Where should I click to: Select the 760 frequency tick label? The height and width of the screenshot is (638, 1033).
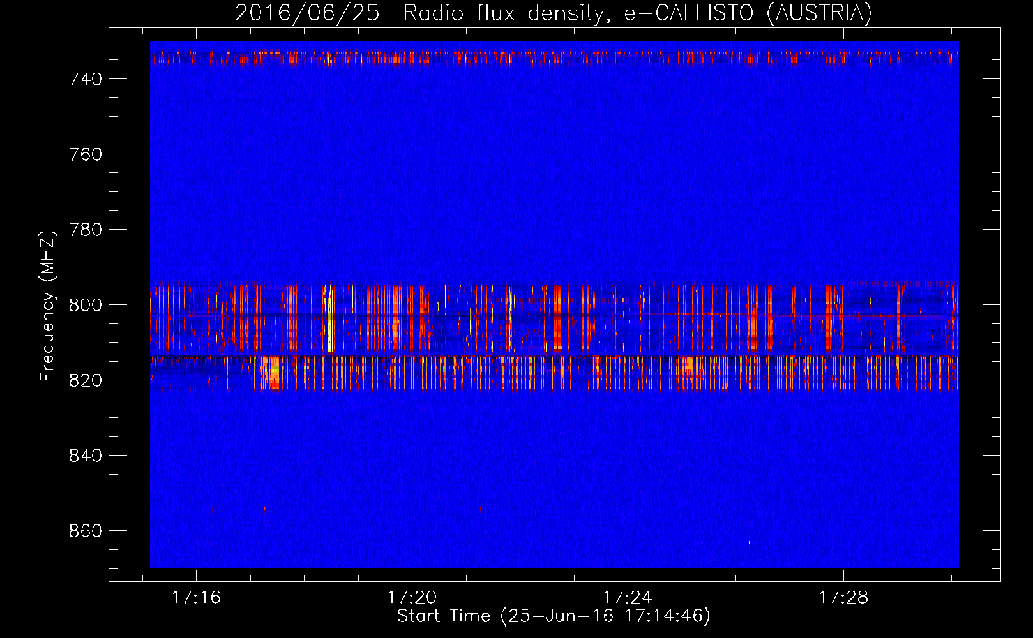click(86, 154)
